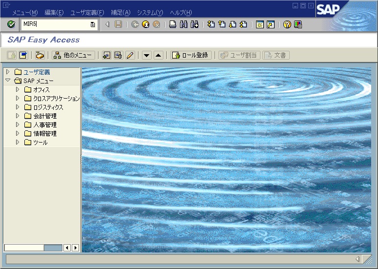The height and width of the screenshot is (269, 378).
Task: Click the ロール登録 button
Action: tap(190, 55)
